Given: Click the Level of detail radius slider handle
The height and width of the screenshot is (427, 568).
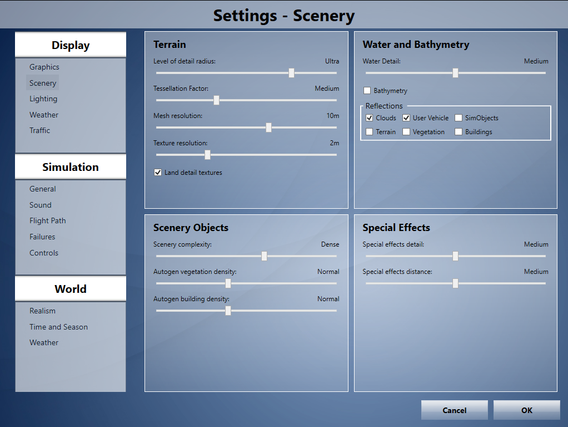Looking at the screenshot, I should coord(291,73).
